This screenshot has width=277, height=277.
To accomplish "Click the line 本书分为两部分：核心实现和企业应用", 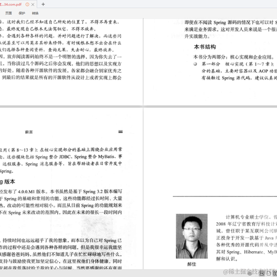I will 234,57.
